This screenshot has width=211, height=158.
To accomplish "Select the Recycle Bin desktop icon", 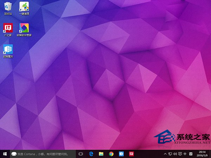I will coord(8,8).
